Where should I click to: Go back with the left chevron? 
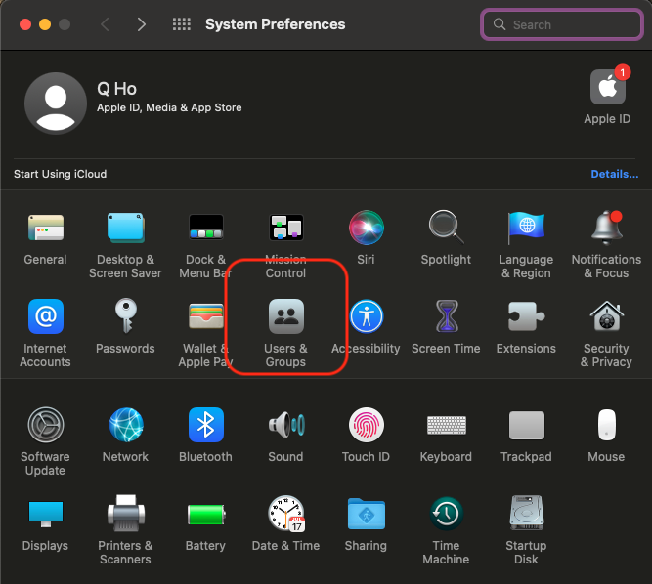[106, 24]
